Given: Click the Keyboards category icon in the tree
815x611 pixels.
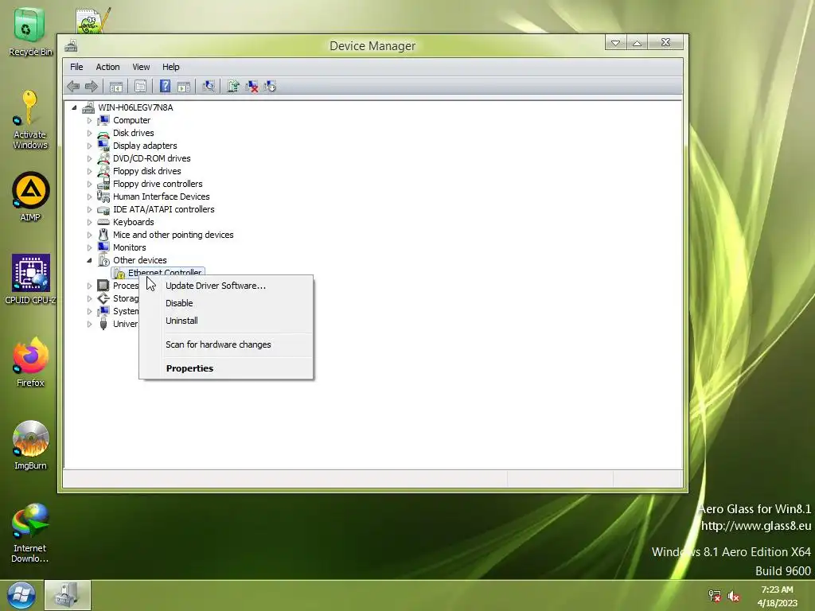Looking at the screenshot, I should [103, 222].
